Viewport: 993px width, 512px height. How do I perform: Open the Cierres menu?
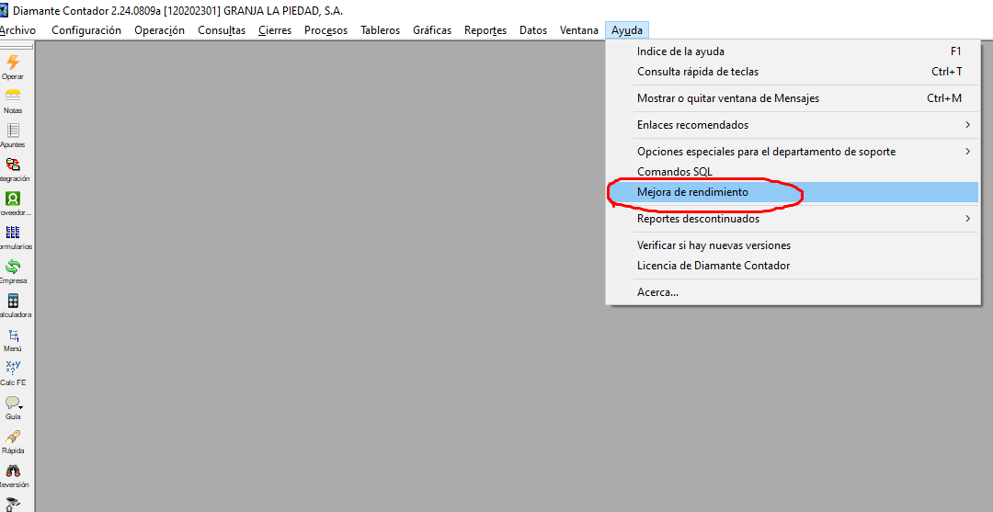[275, 29]
